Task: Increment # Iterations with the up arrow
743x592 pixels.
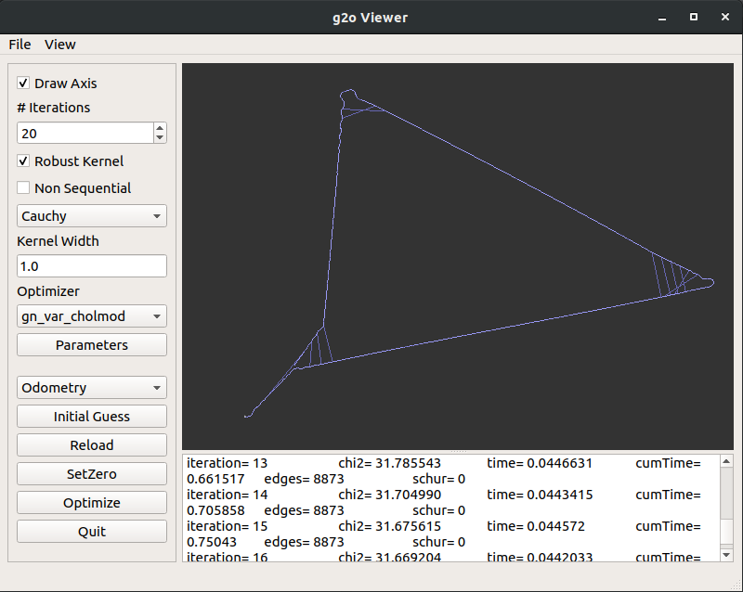Action: [x=159, y=128]
